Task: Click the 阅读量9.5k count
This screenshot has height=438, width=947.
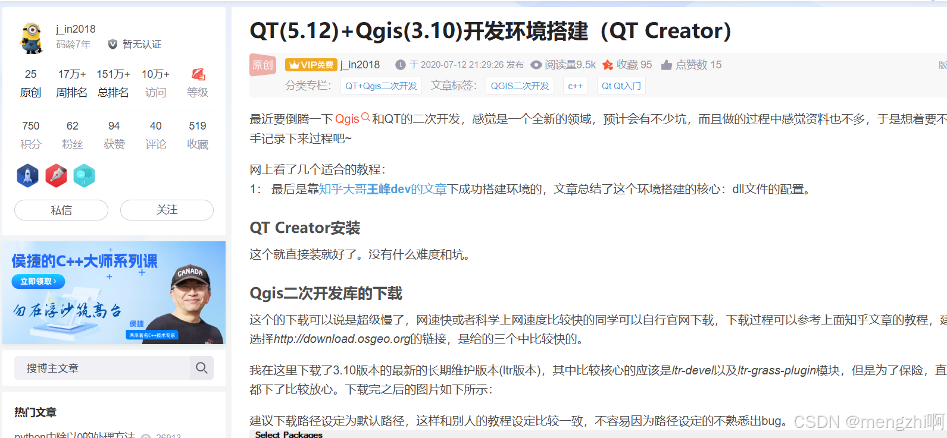Action: pos(570,65)
